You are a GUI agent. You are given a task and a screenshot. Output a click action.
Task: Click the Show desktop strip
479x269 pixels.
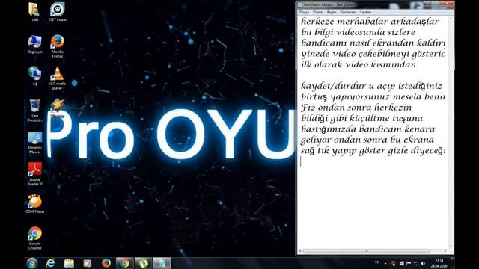pyautogui.click(x=453, y=263)
